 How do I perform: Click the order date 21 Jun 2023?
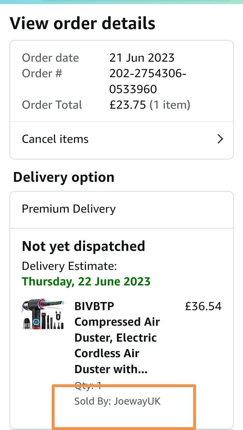(x=142, y=58)
